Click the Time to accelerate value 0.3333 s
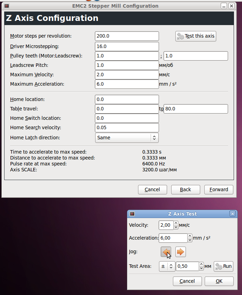This screenshot has height=295, width=242. tap(152, 152)
